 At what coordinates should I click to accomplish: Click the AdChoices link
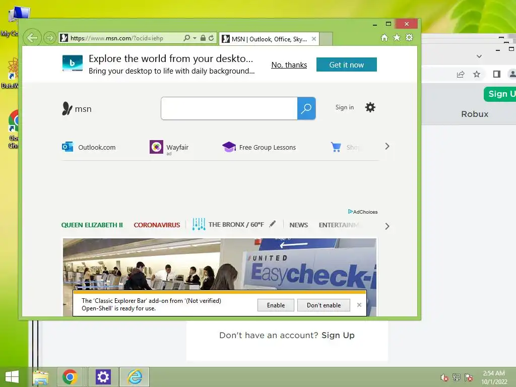(363, 212)
